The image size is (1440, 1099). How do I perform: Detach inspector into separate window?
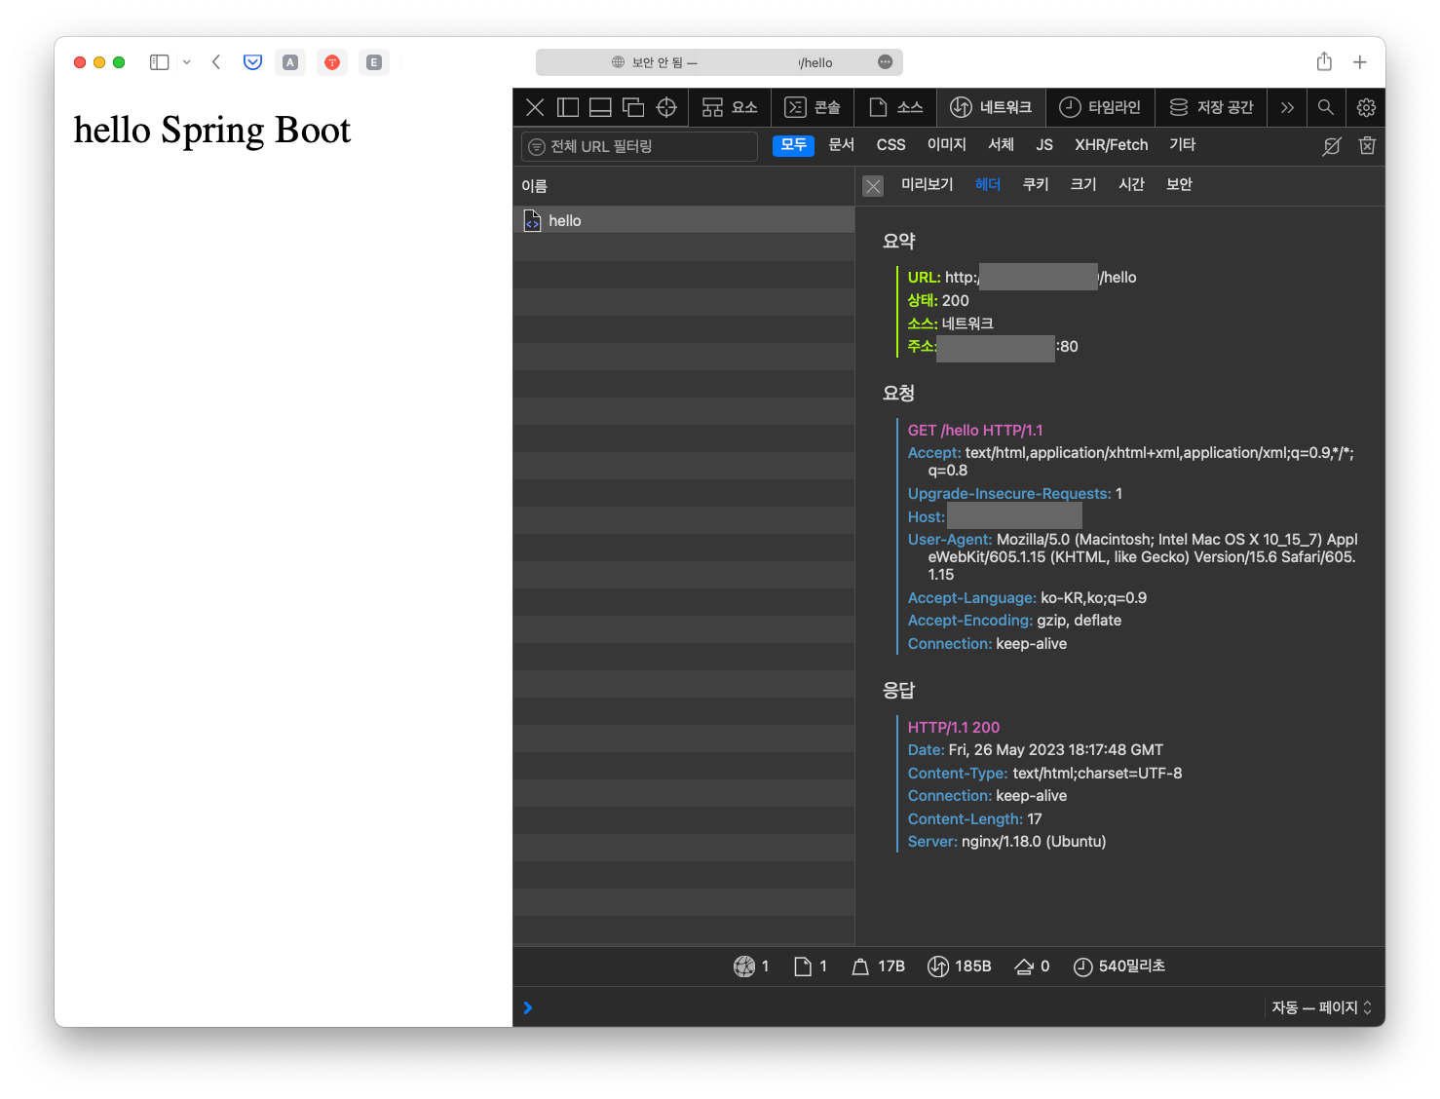point(633,107)
